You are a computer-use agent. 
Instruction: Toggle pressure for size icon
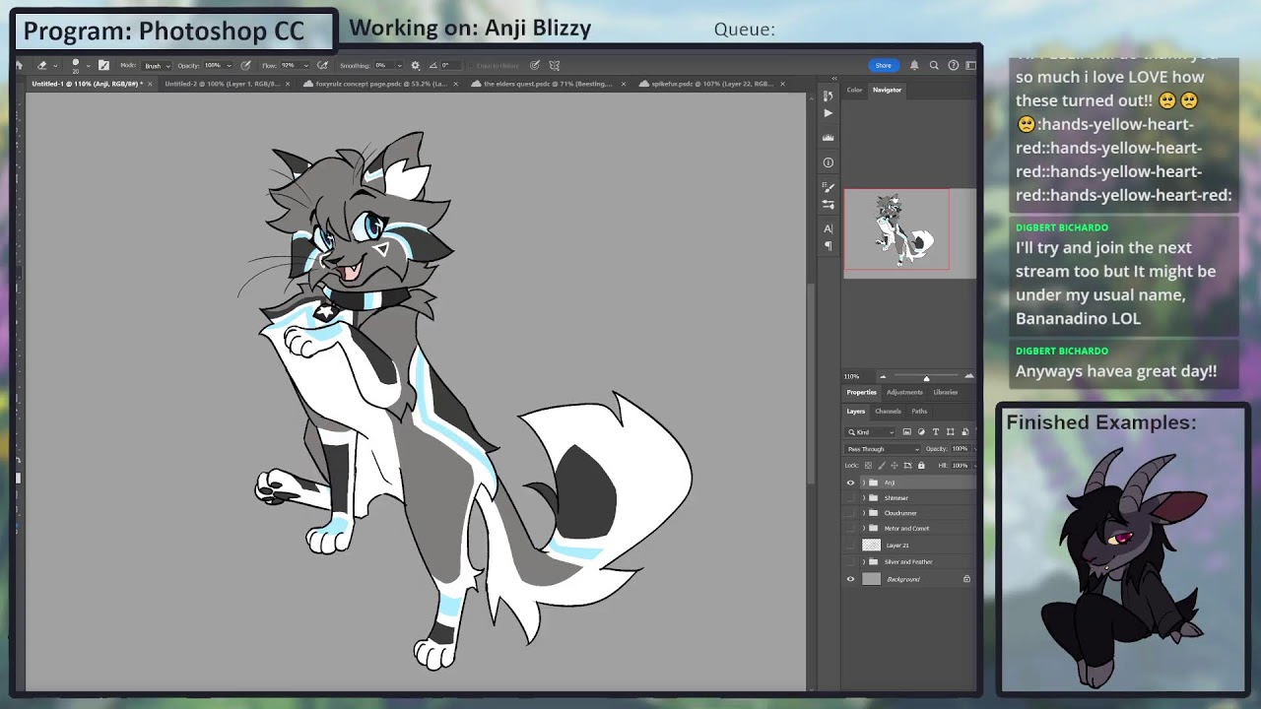(x=535, y=65)
